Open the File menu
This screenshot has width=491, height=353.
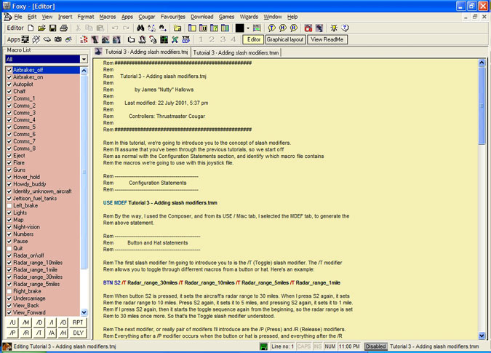click(x=18, y=17)
